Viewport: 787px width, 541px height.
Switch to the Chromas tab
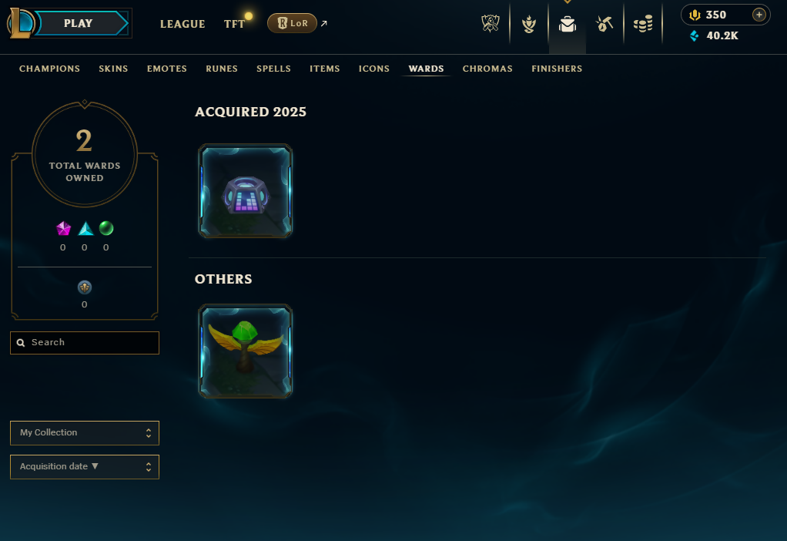(487, 69)
